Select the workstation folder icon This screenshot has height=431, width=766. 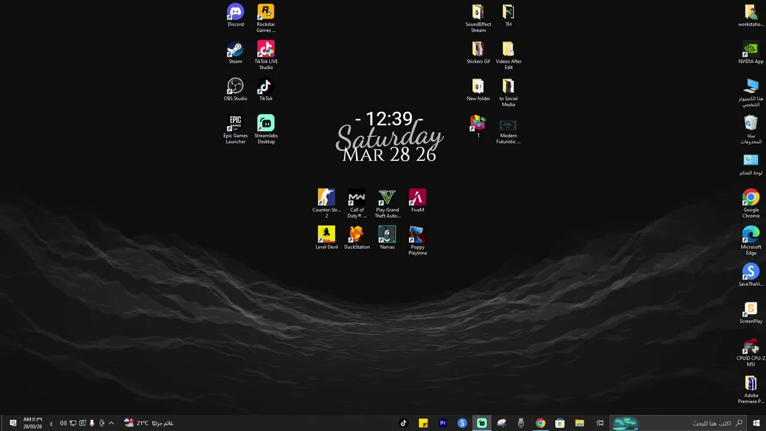pyautogui.click(x=750, y=16)
